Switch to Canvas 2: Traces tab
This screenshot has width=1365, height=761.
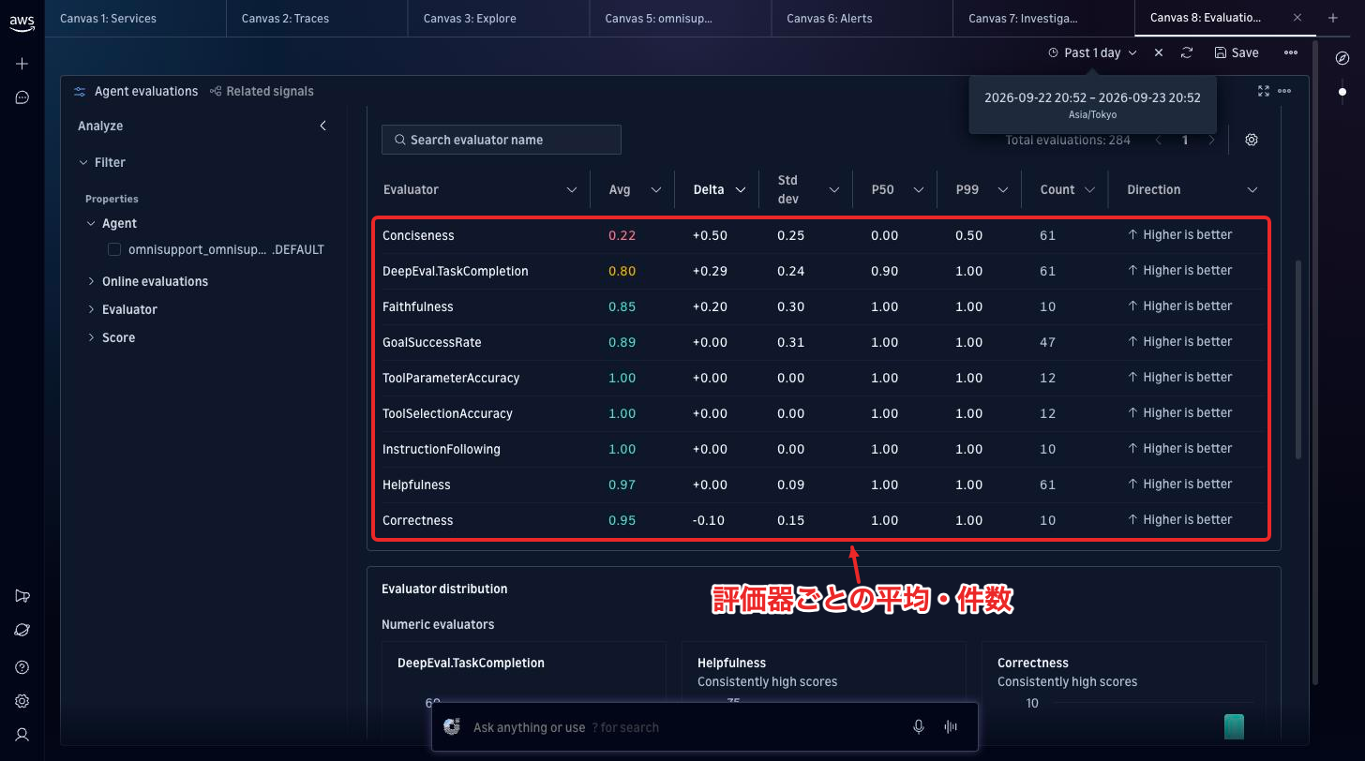click(x=317, y=18)
